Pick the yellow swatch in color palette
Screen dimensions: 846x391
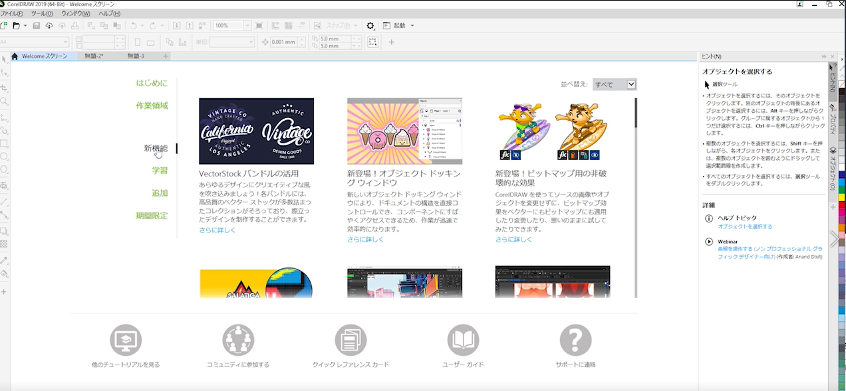(x=841, y=196)
